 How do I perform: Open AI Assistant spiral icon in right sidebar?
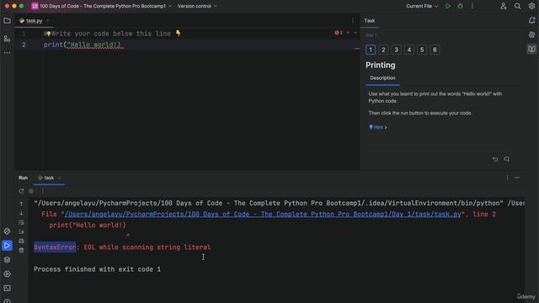click(x=531, y=35)
